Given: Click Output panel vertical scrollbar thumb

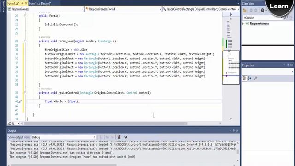Looking at the screenshot, I should pyautogui.click(x=238, y=152).
